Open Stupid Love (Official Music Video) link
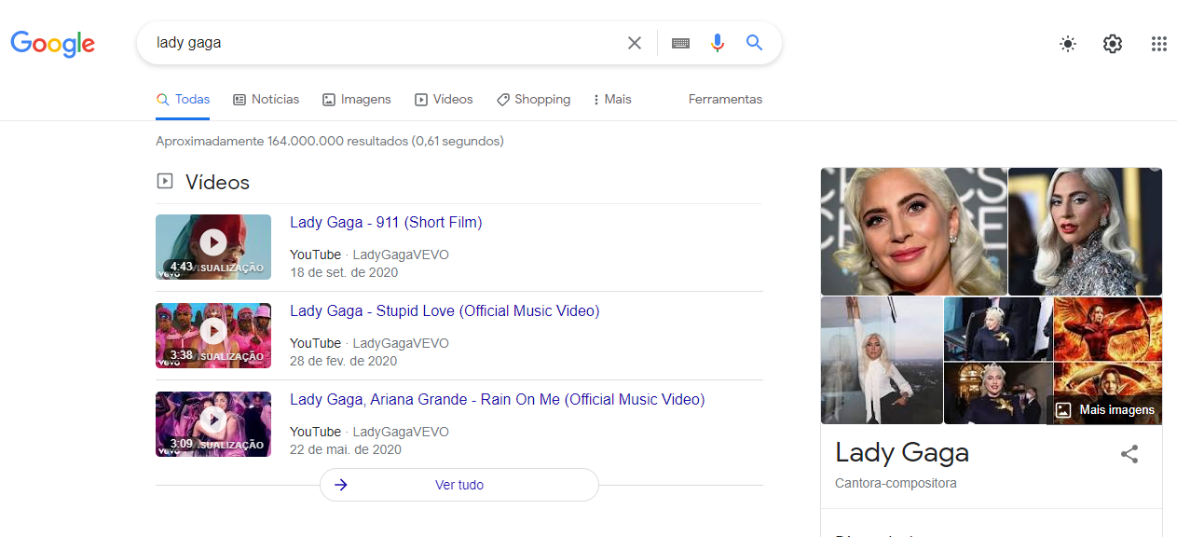This screenshot has height=537, width=1177. point(445,311)
